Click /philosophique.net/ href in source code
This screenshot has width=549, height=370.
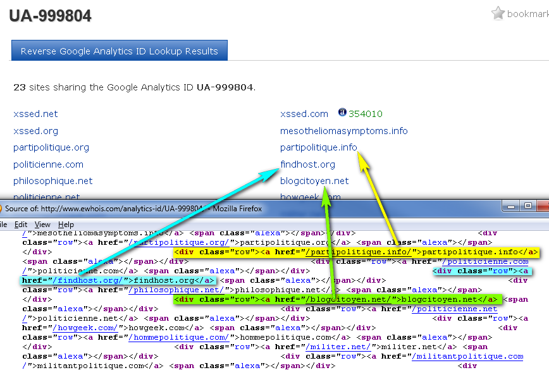[176, 290]
